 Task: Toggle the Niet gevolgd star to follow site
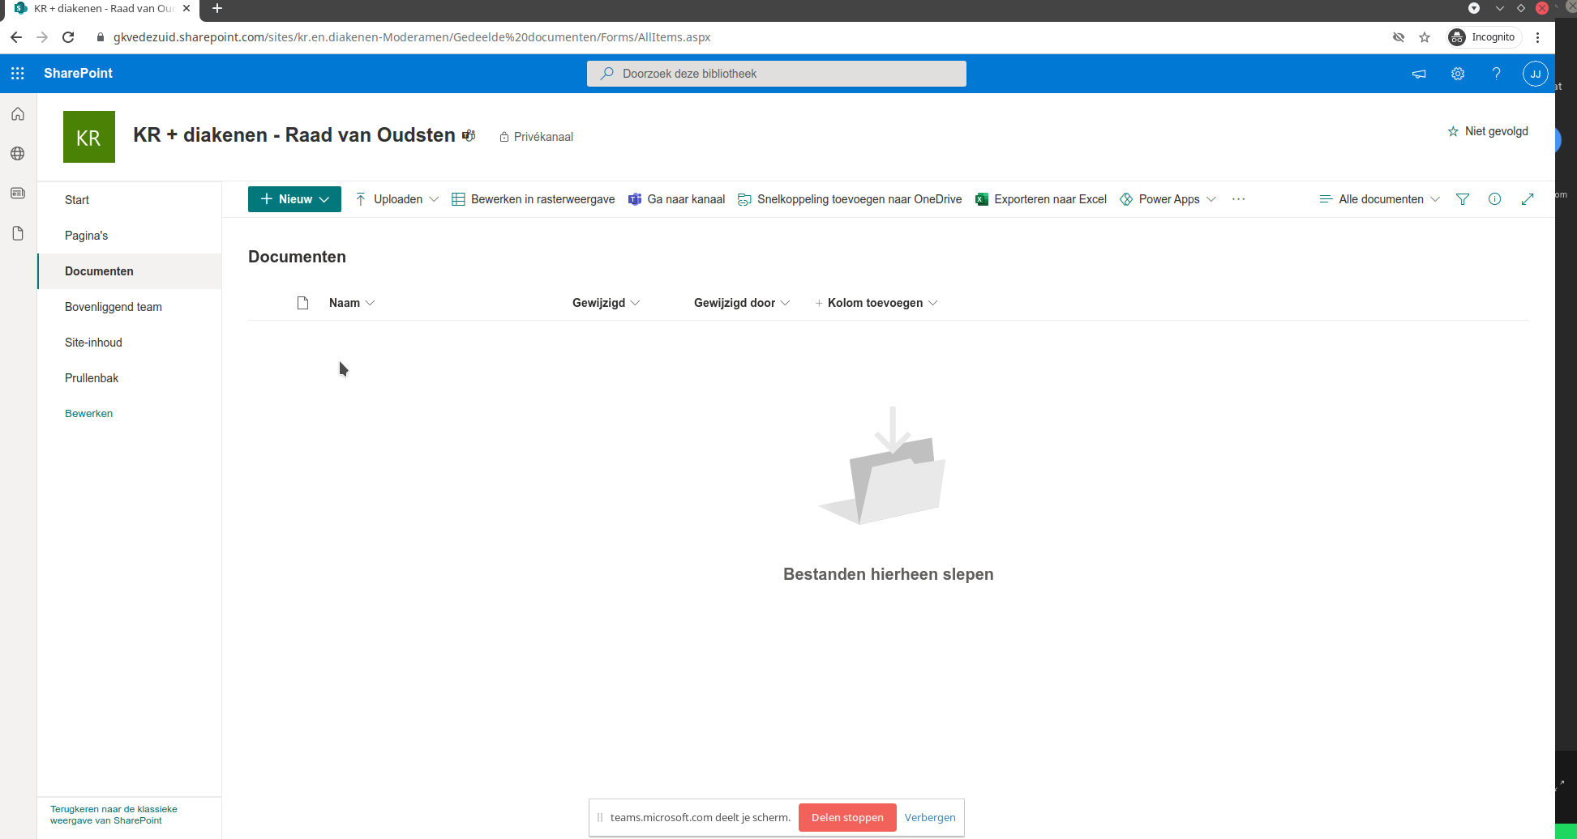pos(1487,131)
